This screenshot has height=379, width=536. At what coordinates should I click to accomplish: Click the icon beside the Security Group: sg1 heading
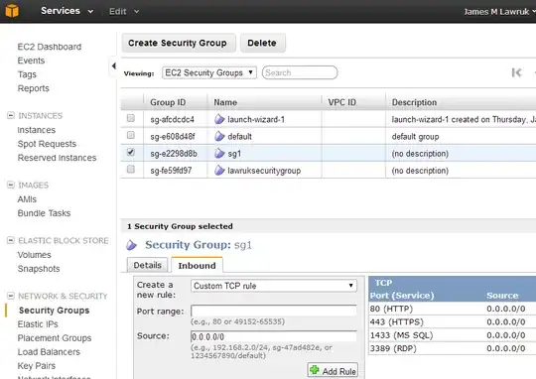132,245
